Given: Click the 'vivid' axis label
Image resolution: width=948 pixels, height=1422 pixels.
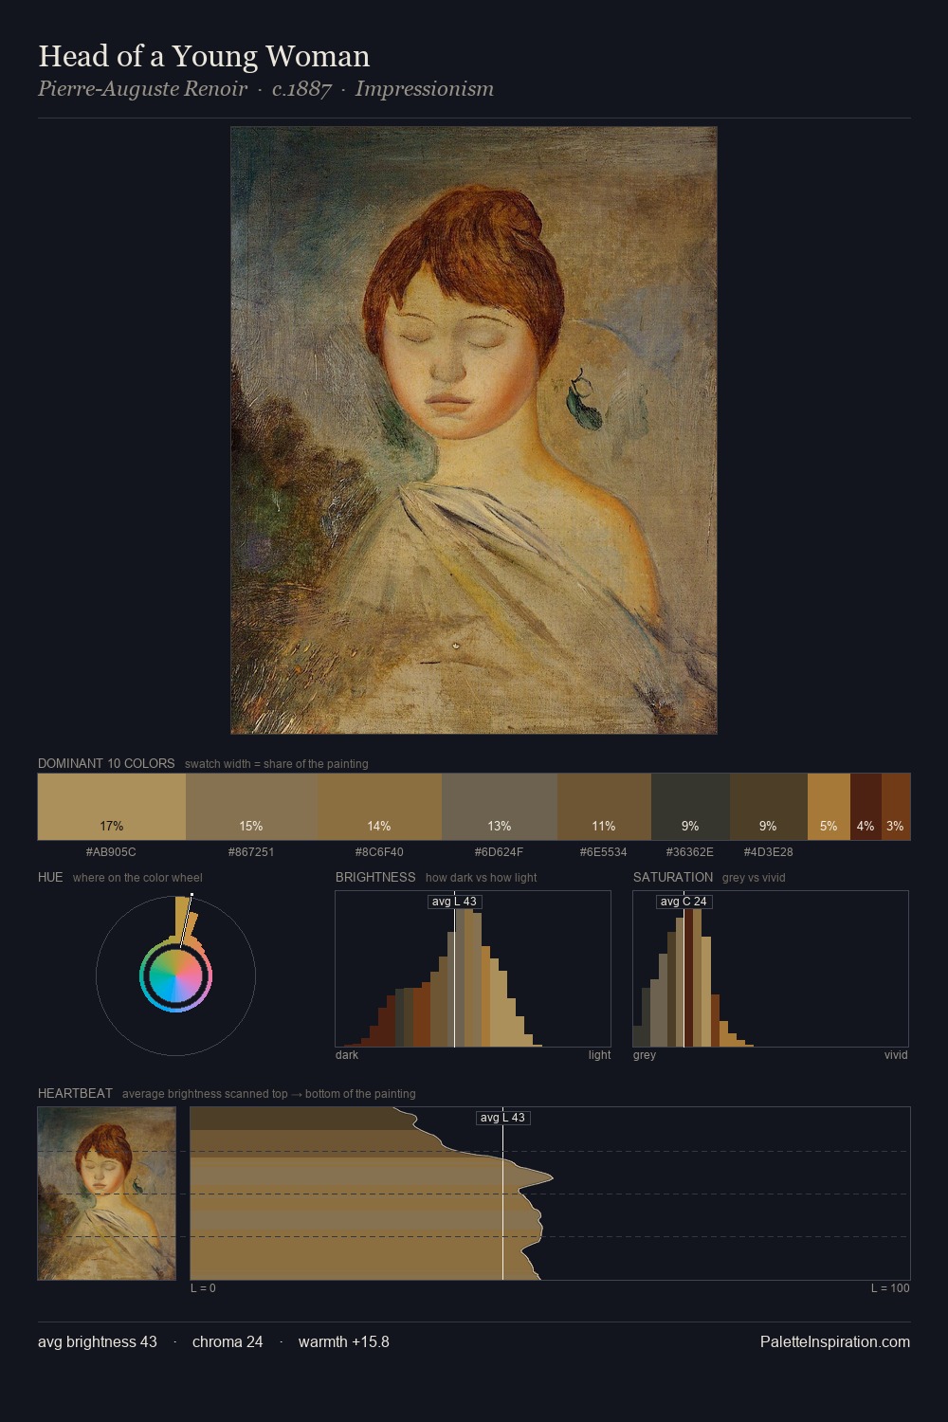Looking at the screenshot, I should pyautogui.click(x=896, y=1054).
